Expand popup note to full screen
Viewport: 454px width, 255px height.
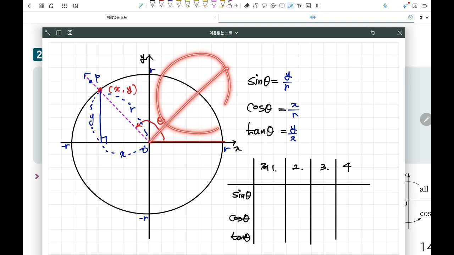[48, 33]
